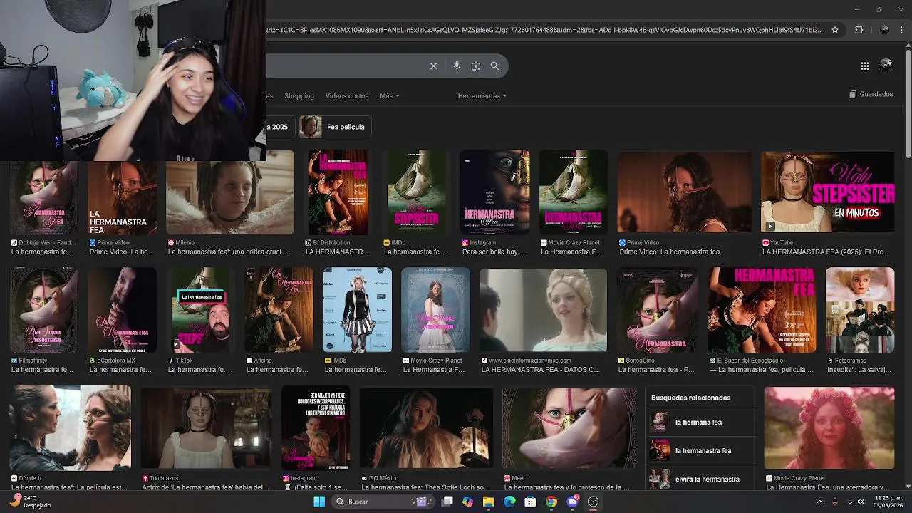Viewport: 912px width, 513px height.
Task: Select related search 'elvira la hermanastra'
Action: (x=699, y=478)
